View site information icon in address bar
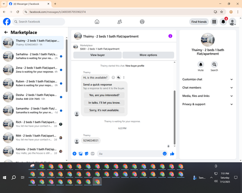Image resolution: width=242 pixels, height=193 pixels. [x=26, y=12]
